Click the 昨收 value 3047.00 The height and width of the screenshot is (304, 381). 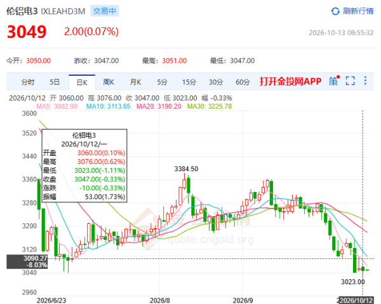pos(107,61)
